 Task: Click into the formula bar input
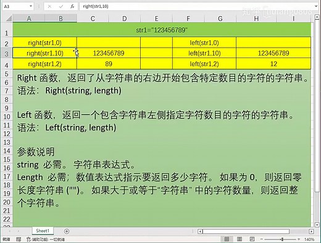196,6
